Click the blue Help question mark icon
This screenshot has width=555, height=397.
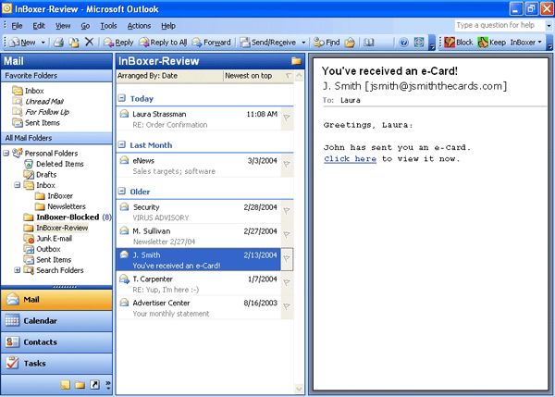[403, 43]
